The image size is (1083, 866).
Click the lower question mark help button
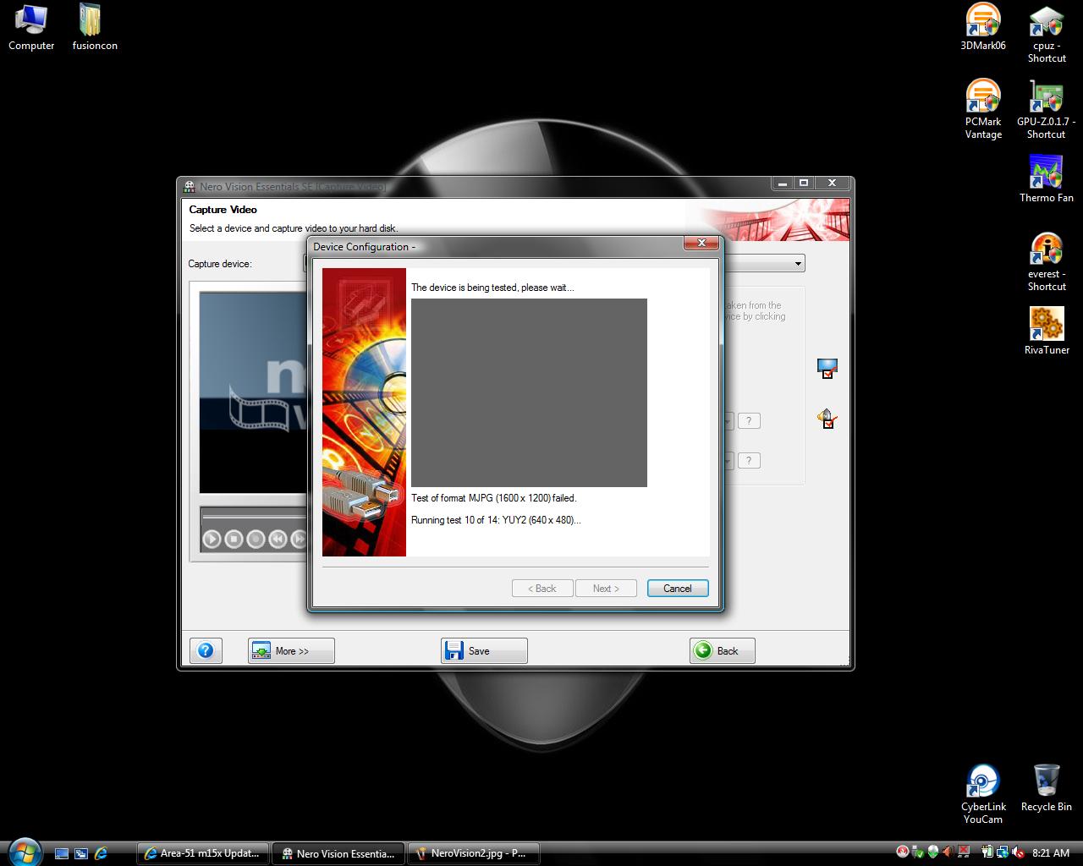click(749, 461)
